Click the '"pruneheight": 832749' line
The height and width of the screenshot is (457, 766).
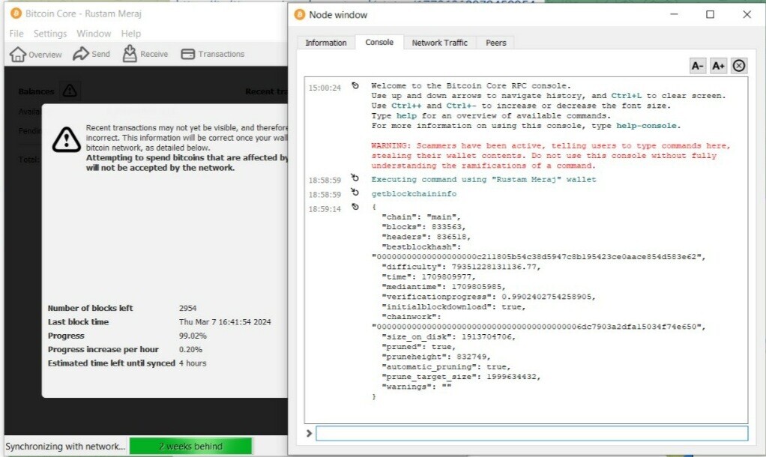pos(435,357)
